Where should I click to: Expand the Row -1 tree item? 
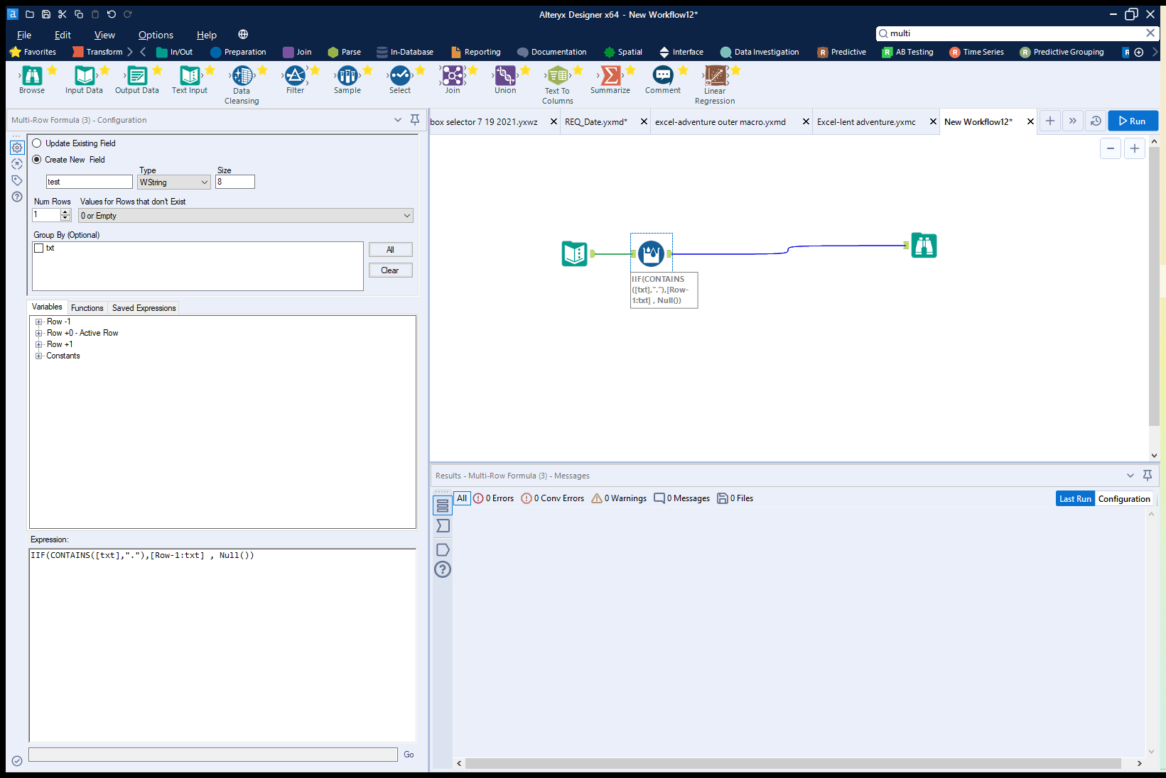tap(39, 322)
